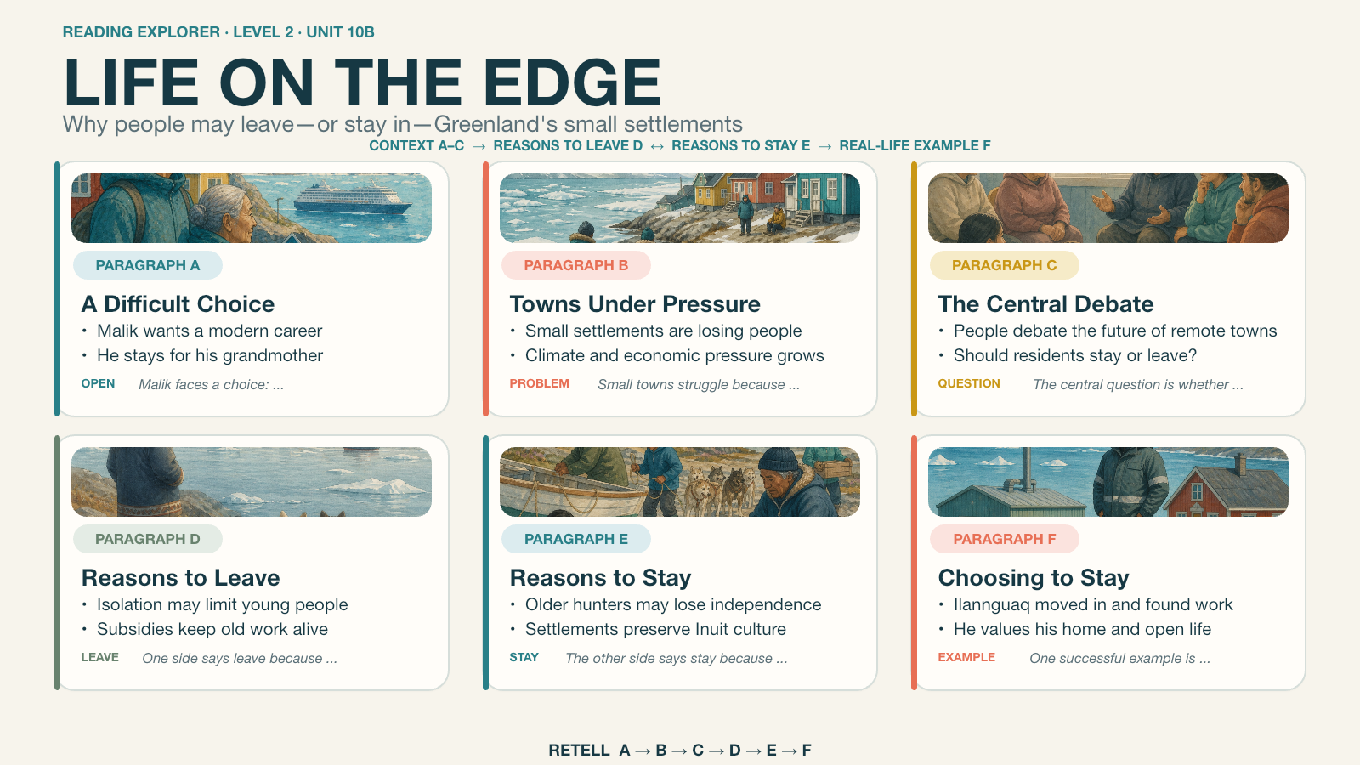Open the group meeting illustration thumbnail
The image size is (1360, 765).
1108,208
